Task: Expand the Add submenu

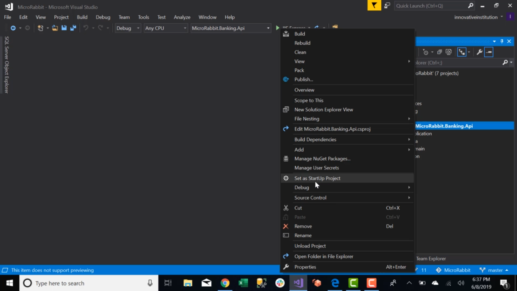Action: 347,150
